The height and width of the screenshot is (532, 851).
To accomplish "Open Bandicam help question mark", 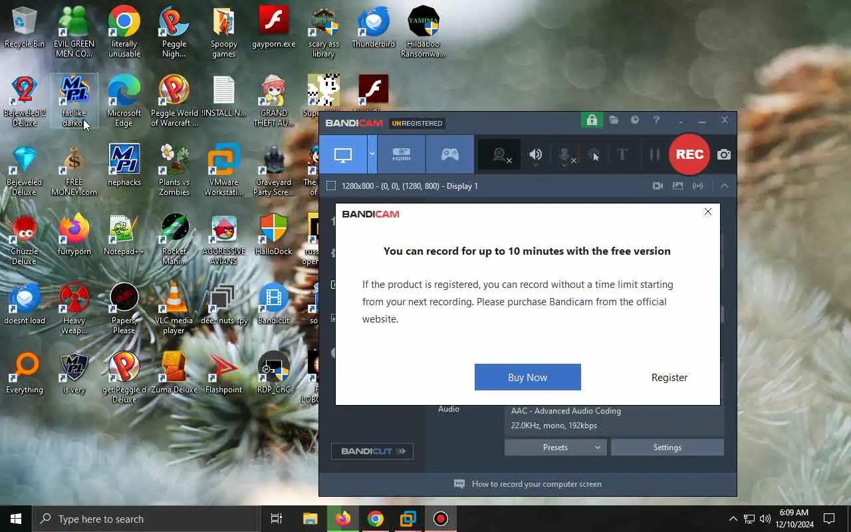I will click(x=656, y=120).
